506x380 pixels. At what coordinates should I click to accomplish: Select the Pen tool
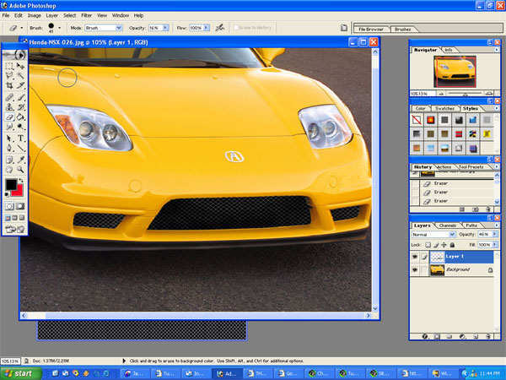(9, 148)
